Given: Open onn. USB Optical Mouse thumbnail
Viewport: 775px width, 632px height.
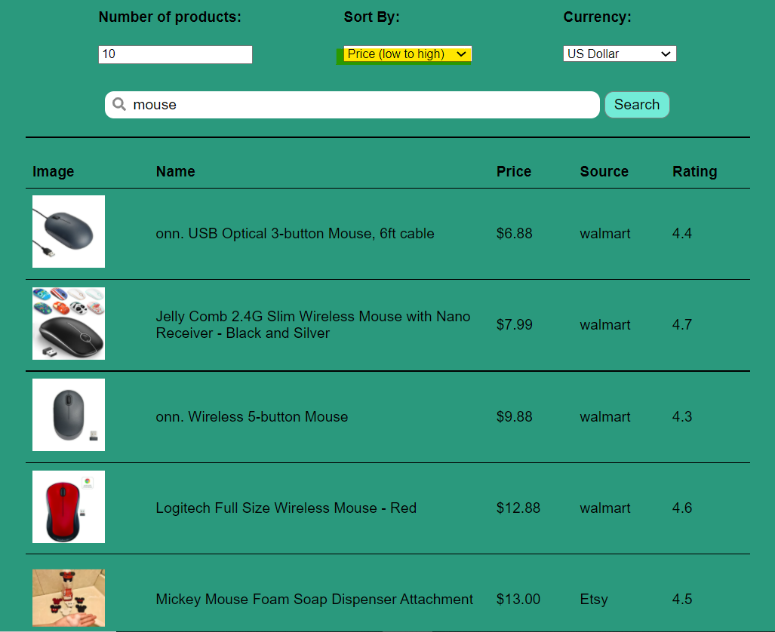Looking at the screenshot, I should point(69,232).
